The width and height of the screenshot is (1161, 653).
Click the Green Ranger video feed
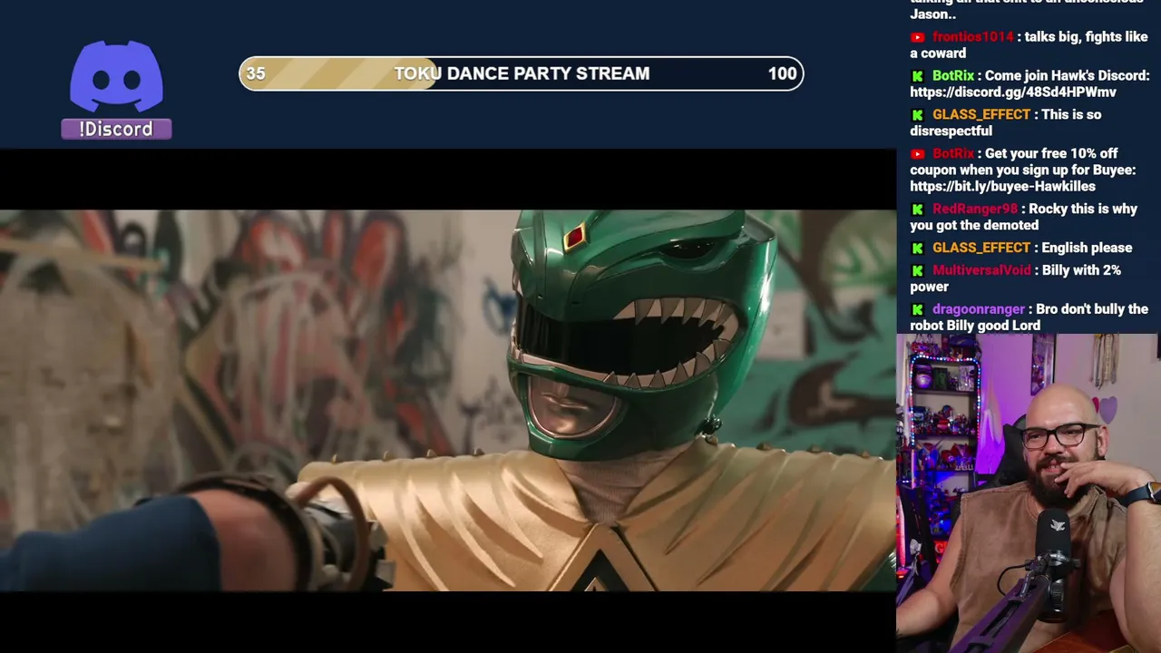coord(448,400)
